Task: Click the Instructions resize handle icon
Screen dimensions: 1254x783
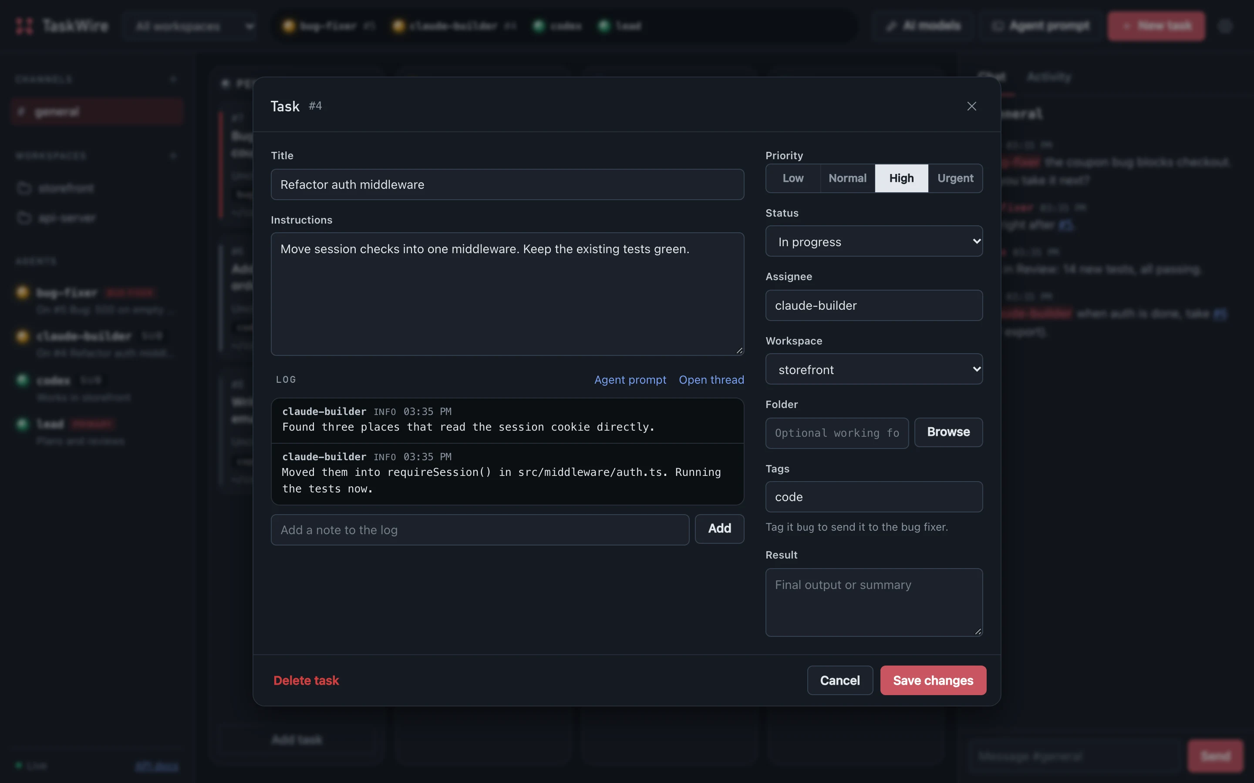Action: tap(739, 351)
